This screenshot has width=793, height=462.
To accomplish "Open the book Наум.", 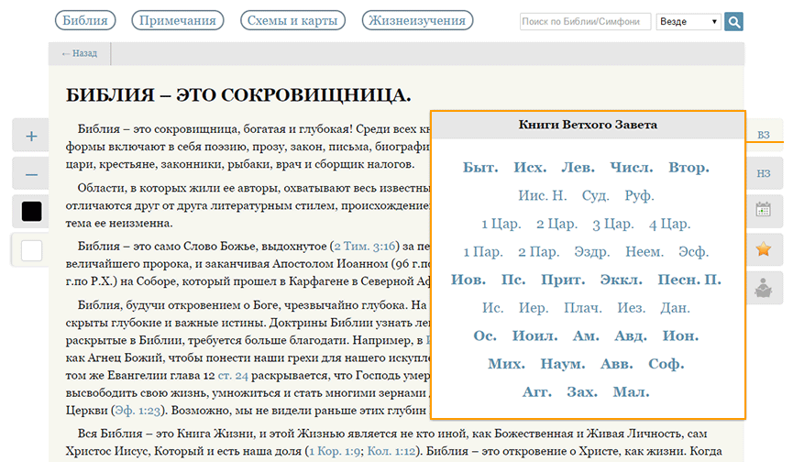I will 563,363.
